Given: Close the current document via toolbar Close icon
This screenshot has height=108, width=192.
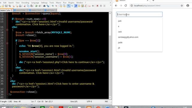Looking at the screenshot, I should point(13,6).
